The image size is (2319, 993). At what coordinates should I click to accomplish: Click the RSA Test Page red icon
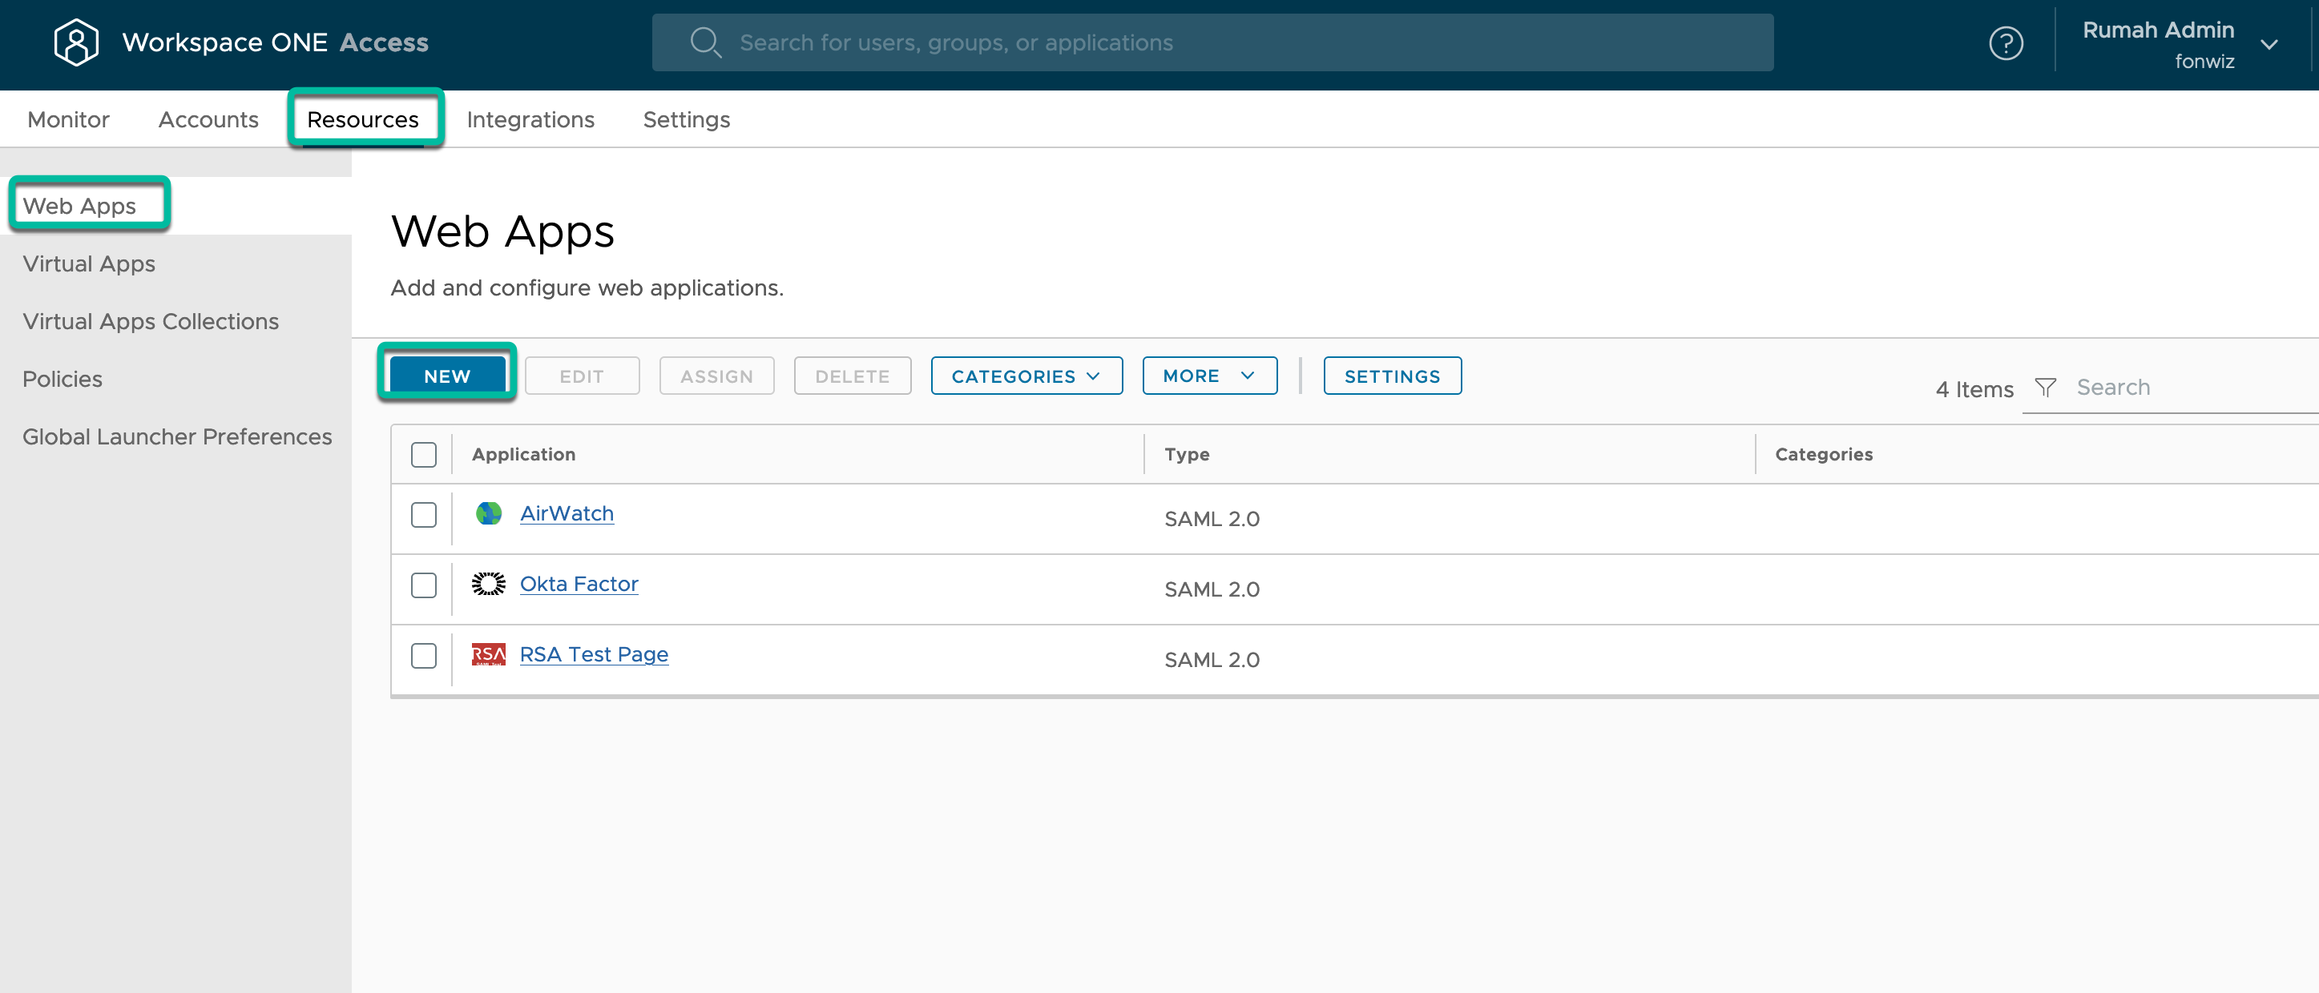point(488,654)
